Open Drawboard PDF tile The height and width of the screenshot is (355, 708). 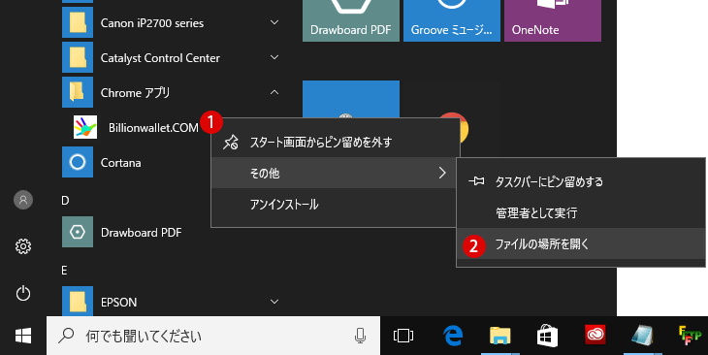[x=351, y=20]
